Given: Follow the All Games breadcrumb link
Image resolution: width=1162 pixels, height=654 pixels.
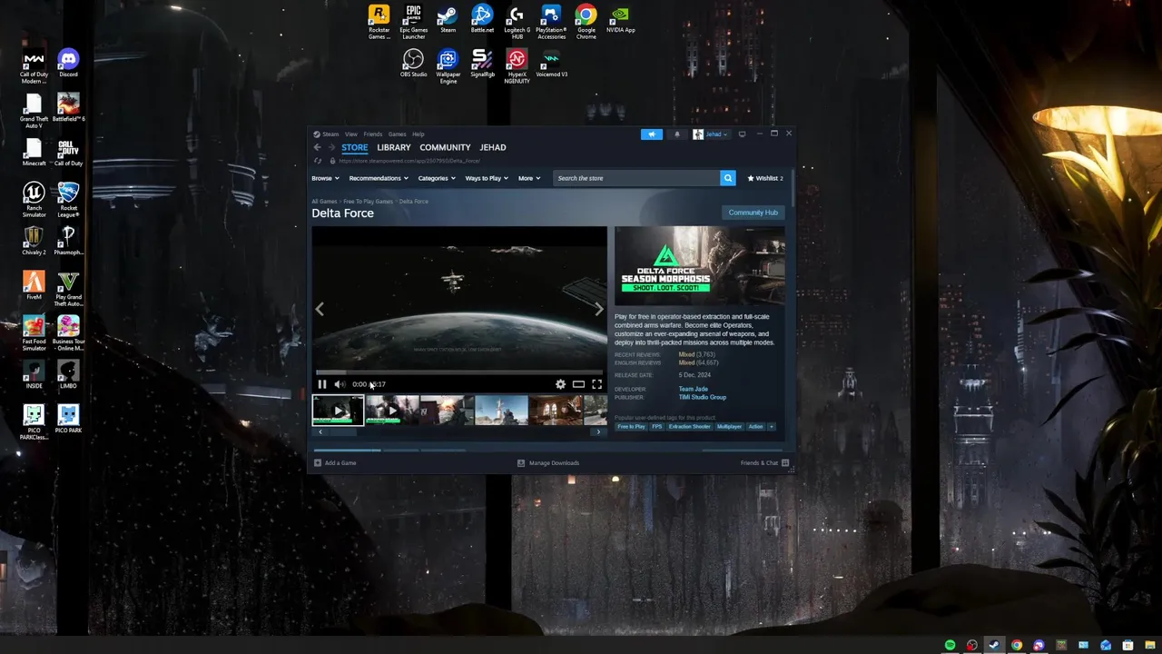Looking at the screenshot, I should point(324,202).
